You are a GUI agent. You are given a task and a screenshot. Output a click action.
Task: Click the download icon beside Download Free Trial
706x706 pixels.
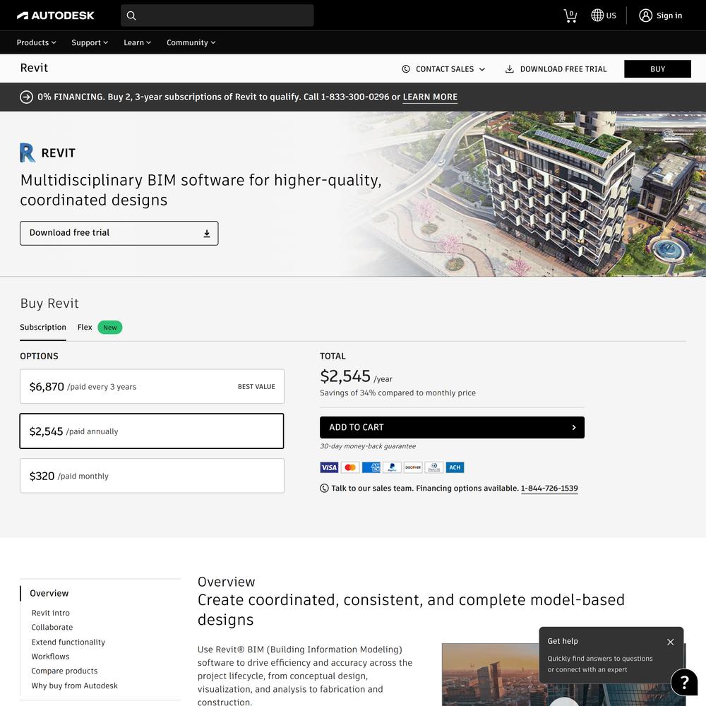tap(509, 69)
